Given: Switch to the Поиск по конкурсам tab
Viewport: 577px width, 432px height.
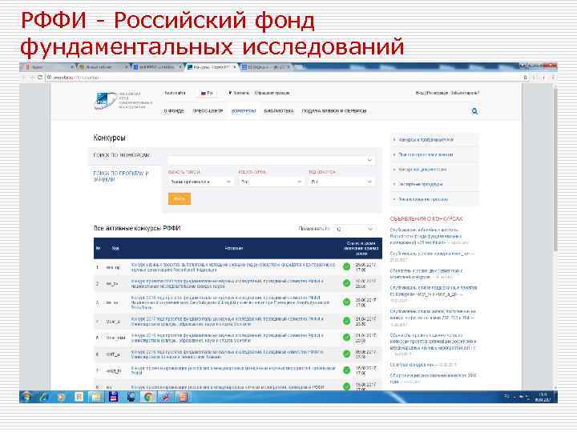Looking at the screenshot, I should pyautogui.click(x=122, y=155).
